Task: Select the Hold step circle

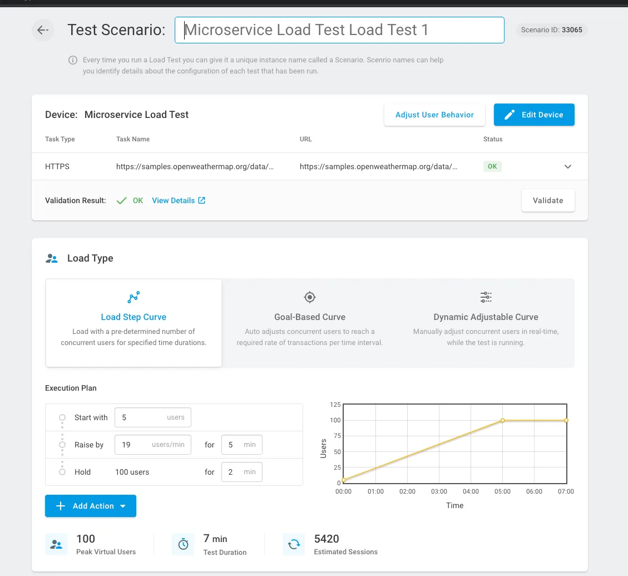Action: coord(62,472)
